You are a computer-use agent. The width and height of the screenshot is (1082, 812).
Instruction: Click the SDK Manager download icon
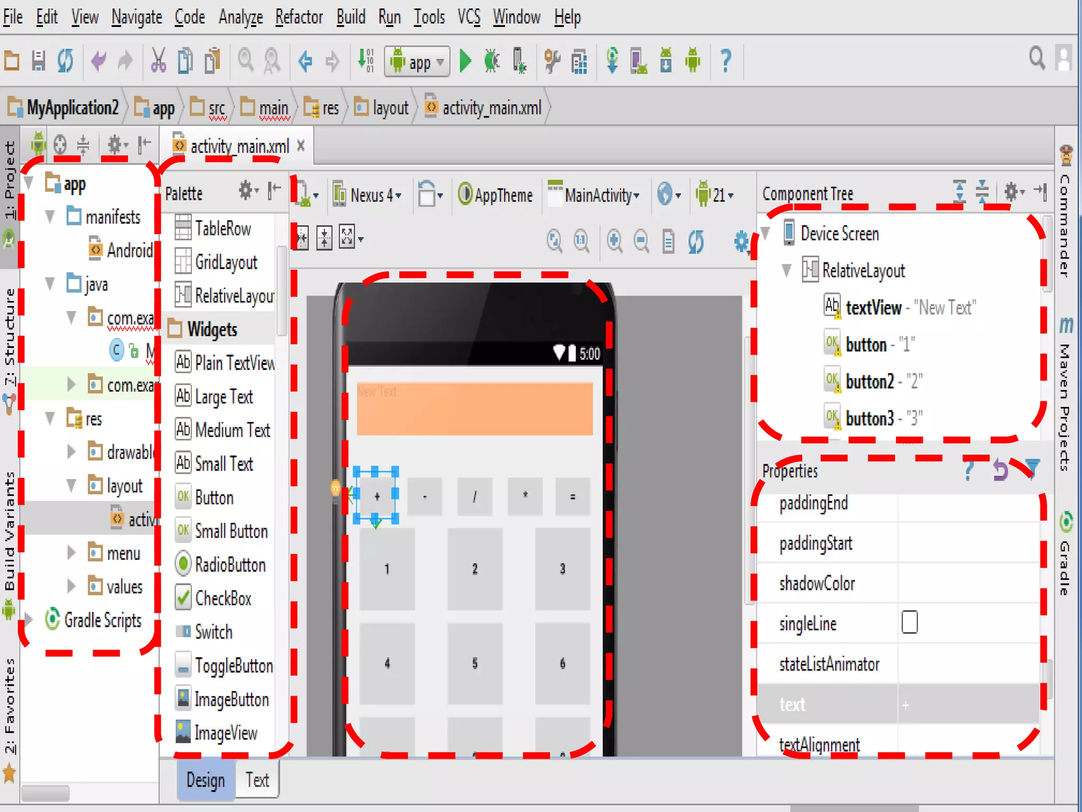[x=666, y=61]
